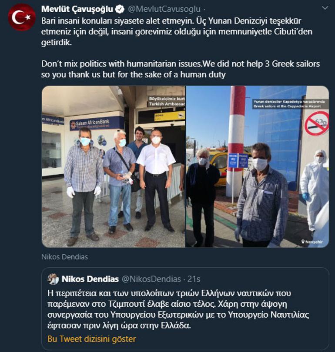Click the Mevlüt Çavuşoğlu display name
The height and width of the screenshot is (352, 335).
tap(77, 9)
